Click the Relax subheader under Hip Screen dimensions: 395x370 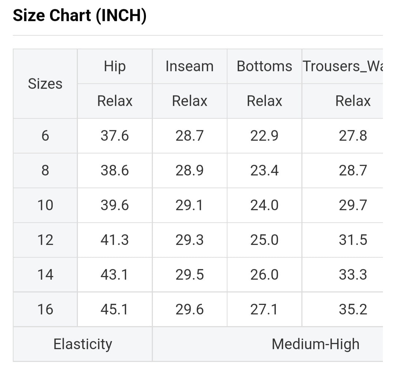(114, 101)
